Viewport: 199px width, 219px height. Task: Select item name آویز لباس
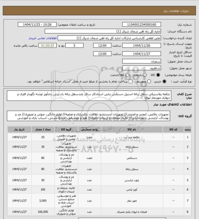[x=132, y=190]
